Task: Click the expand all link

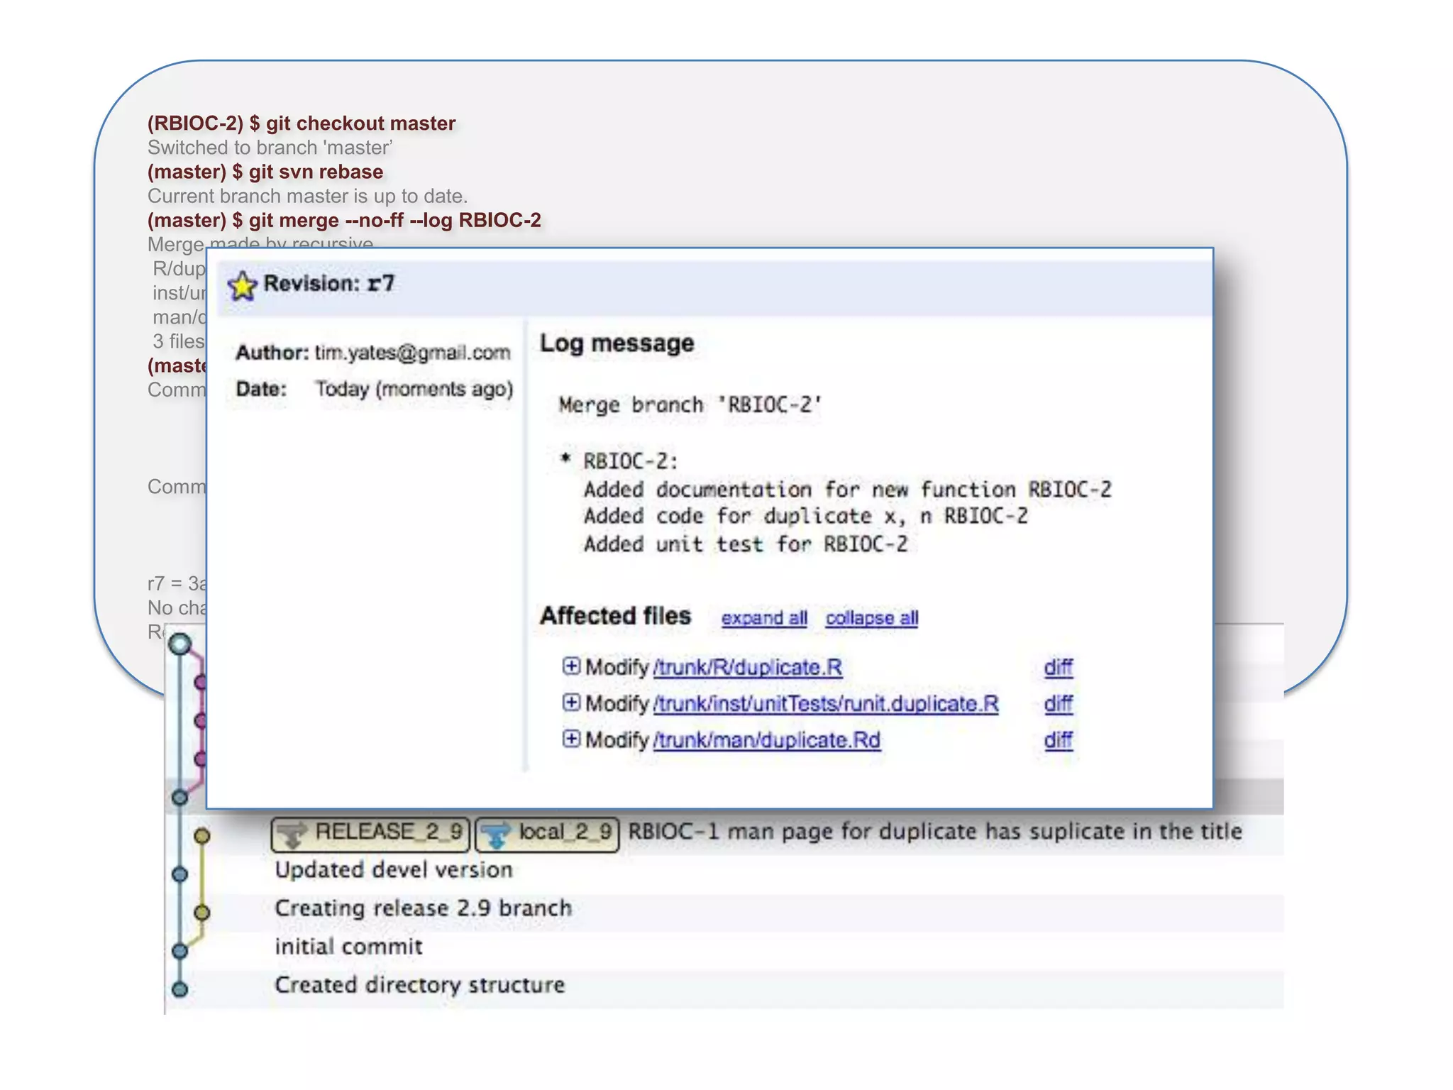Action: [x=764, y=618]
